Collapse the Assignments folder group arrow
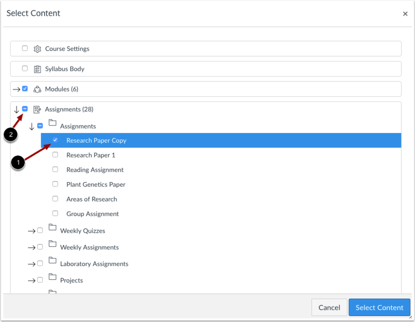The image size is (415, 322). tap(32, 126)
